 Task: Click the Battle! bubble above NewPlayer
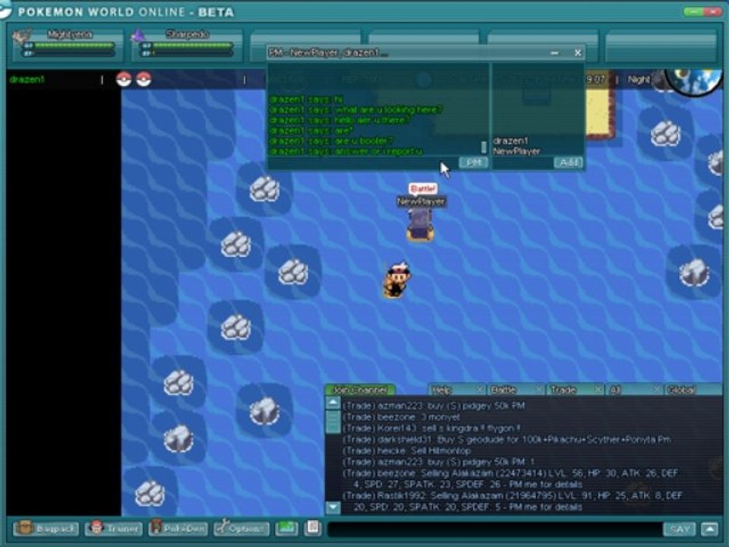coord(423,189)
